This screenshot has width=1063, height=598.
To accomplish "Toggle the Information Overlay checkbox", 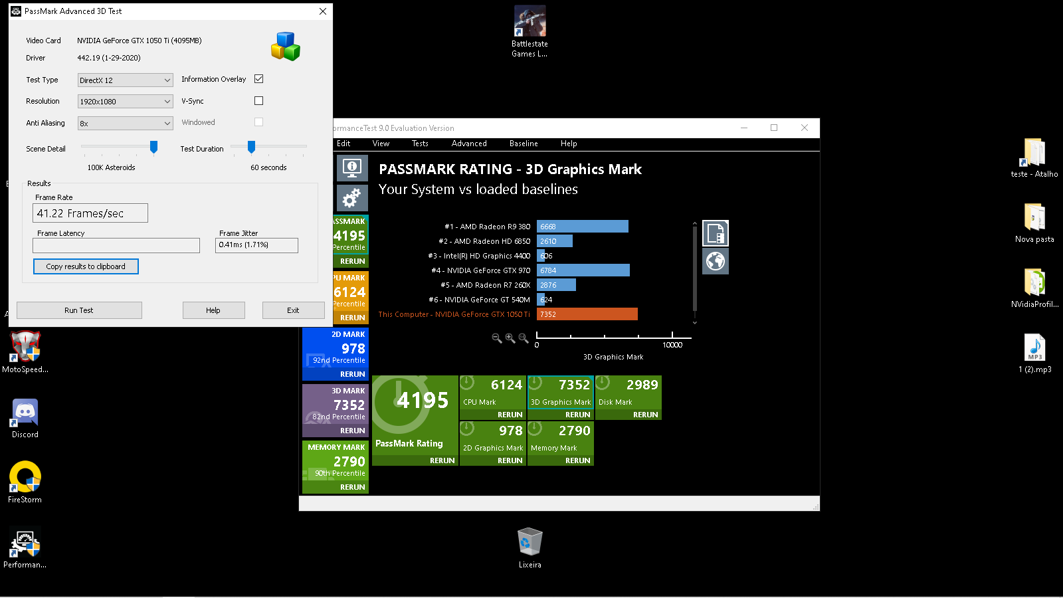I will click(259, 78).
